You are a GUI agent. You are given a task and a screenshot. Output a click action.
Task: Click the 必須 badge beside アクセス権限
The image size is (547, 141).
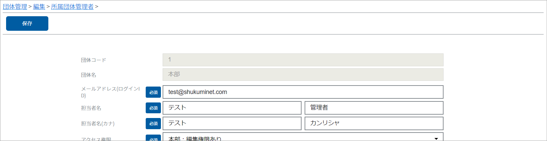tap(153, 138)
